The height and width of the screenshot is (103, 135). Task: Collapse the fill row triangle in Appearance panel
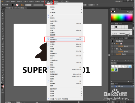click(x=114, y=44)
